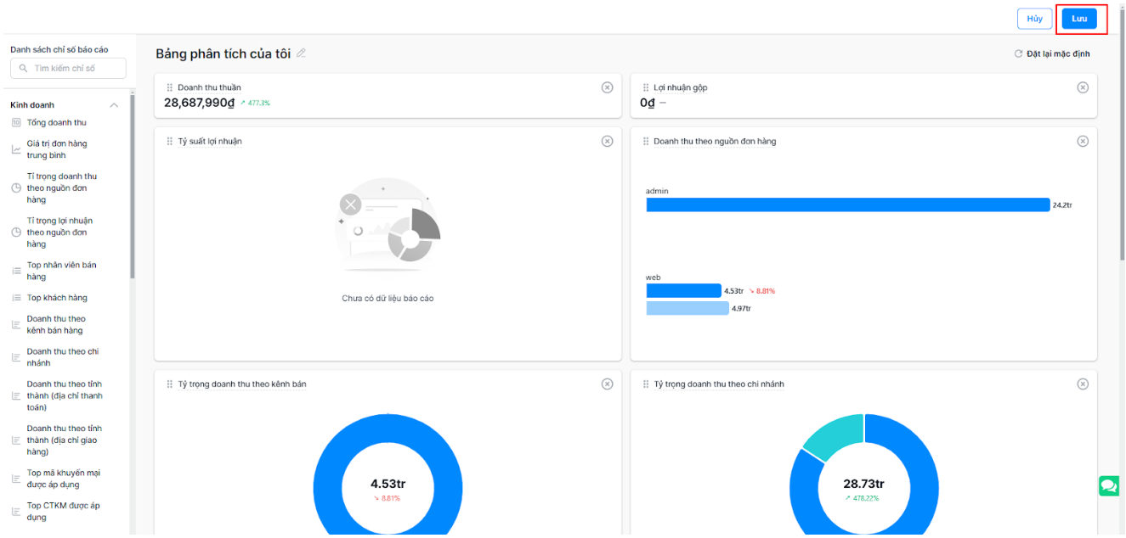
Task: Save the dashboard with Lưu
Action: pos(1079,19)
